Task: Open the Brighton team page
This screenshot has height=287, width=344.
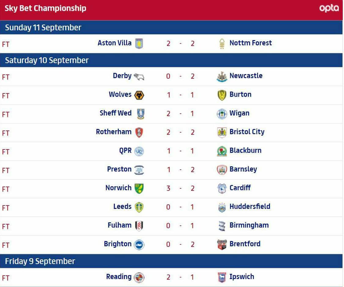Action: click(x=118, y=244)
